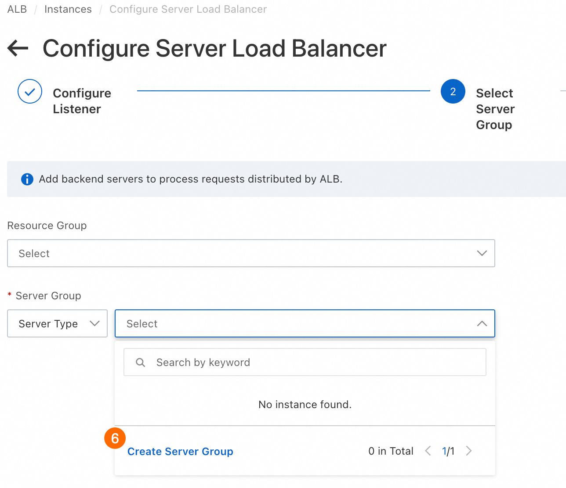Click the search magnifier icon
Image resolution: width=566 pixels, height=488 pixels.
point(141,362)
